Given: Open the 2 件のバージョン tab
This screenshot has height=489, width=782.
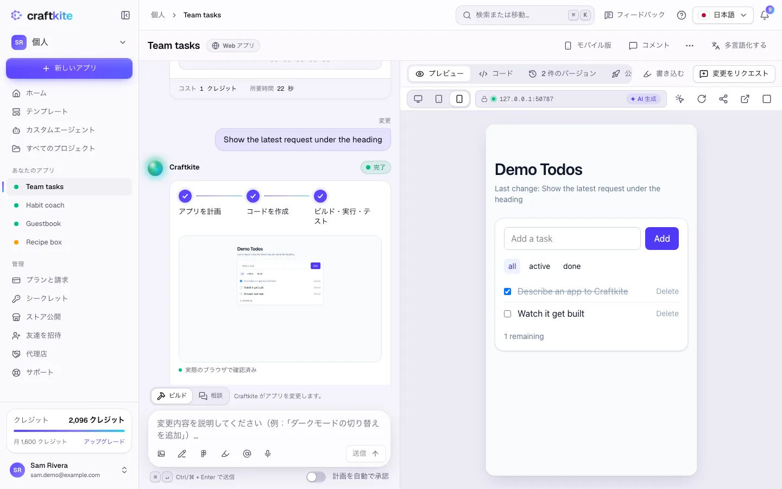Looking at the screenshot, I should (563, 74).
